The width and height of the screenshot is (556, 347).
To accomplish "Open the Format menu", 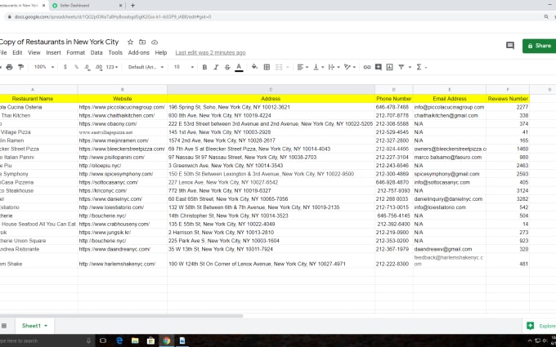I will 75,52.
